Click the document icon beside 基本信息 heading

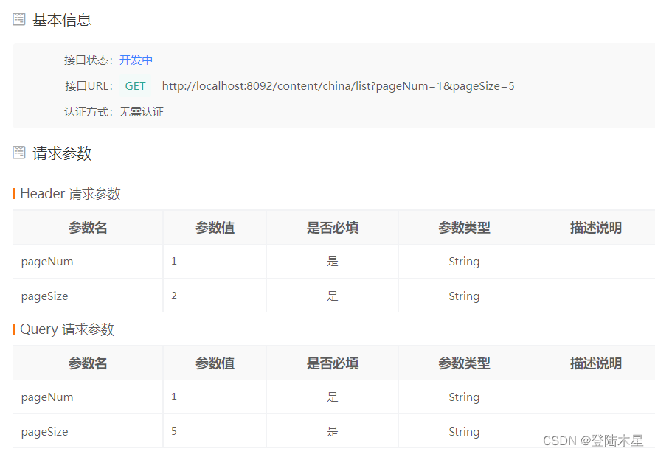[x=18, y=20]
